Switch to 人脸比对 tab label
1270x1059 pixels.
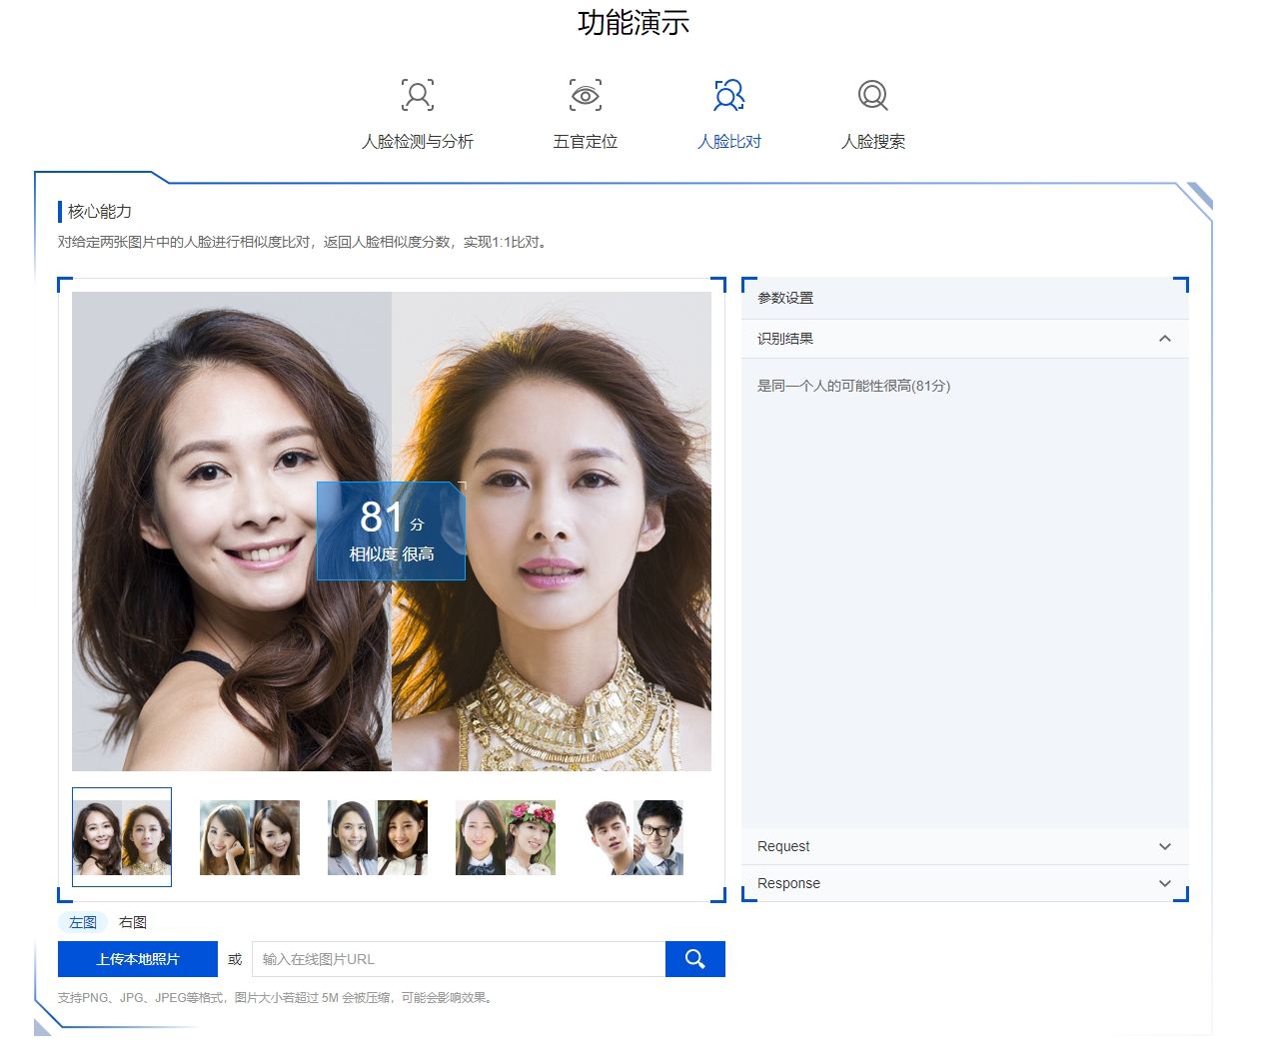click(729, 142)
